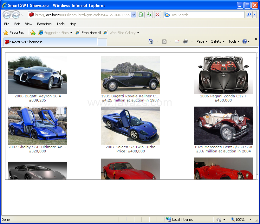Open the Help menu

[x=73, y=24]
